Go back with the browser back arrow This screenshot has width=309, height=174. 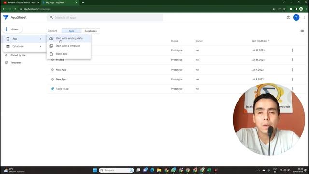pyautogui.click(x=4, y=9)
